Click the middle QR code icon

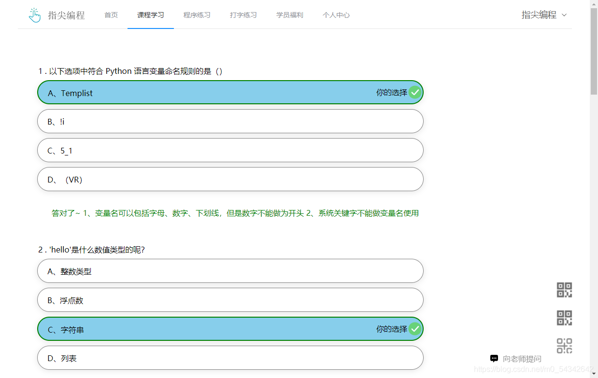coord(564,318)
